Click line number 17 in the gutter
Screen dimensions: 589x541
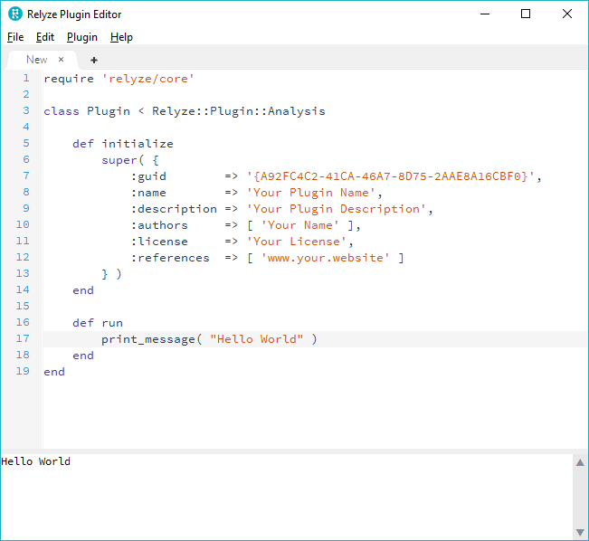click(x=23, y=339)
